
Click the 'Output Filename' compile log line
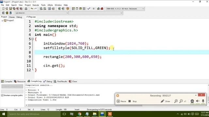tap(63, 95)
